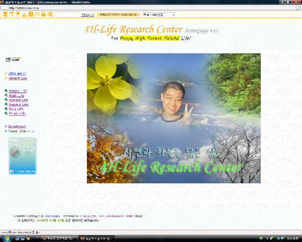
Task: Click the orange speaker toolbar icon
Action: [x=50, y=14]
